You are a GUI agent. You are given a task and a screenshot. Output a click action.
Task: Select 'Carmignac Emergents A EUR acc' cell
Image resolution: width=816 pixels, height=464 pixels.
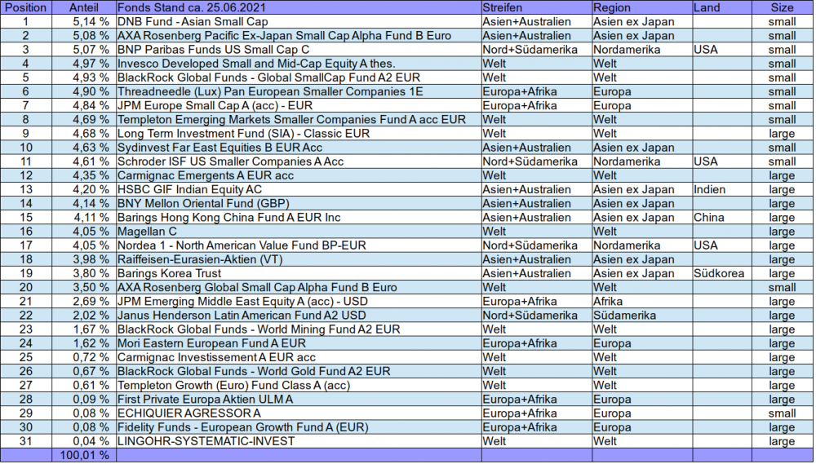[x=299, y=175]
